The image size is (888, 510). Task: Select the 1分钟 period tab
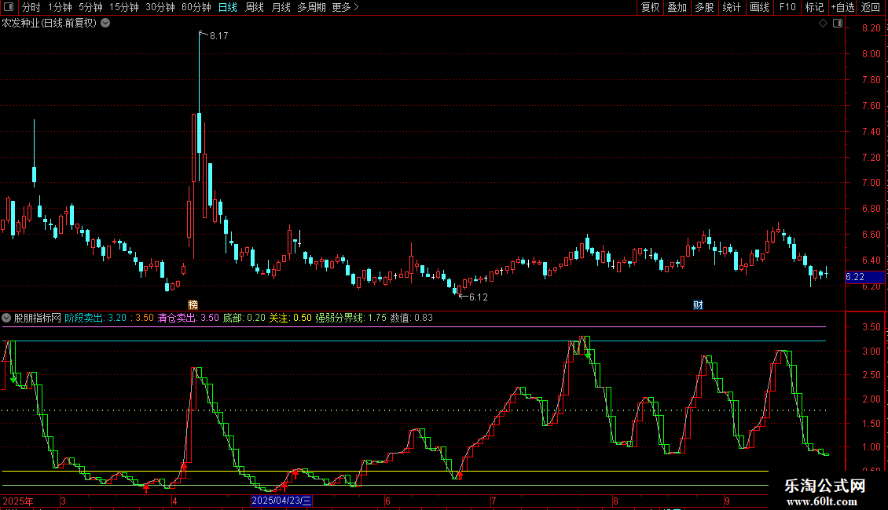60,7
